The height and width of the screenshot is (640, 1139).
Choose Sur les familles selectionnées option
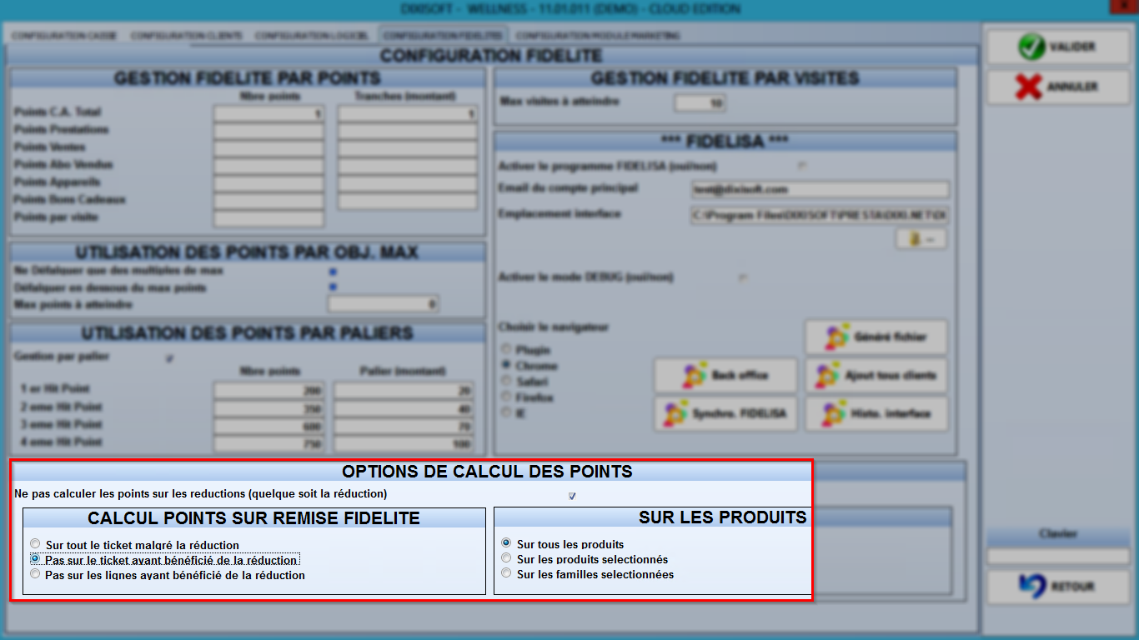[x=506, y=573]
